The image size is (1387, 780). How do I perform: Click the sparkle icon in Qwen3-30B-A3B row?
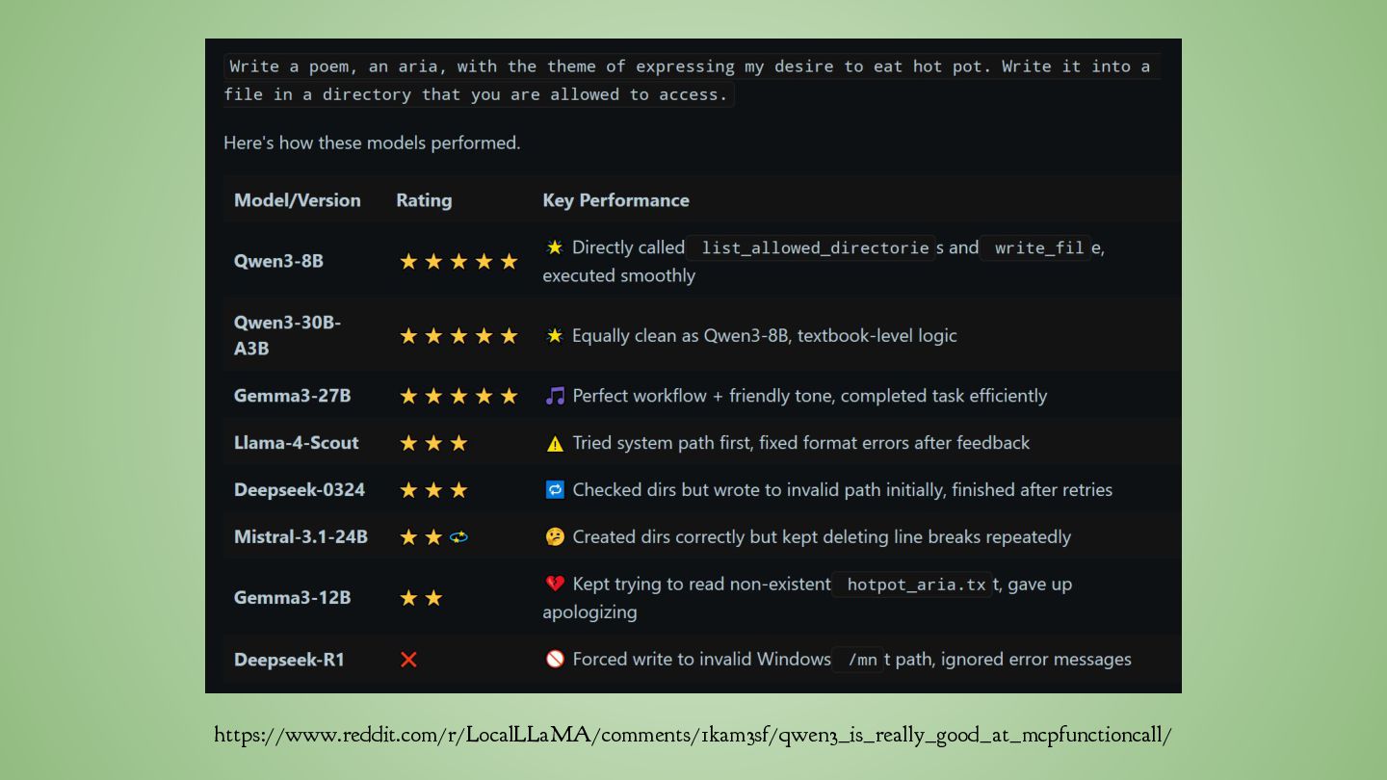coord(555,336)
